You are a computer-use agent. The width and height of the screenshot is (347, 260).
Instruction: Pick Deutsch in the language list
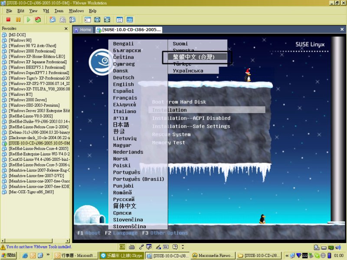(124, 78)
